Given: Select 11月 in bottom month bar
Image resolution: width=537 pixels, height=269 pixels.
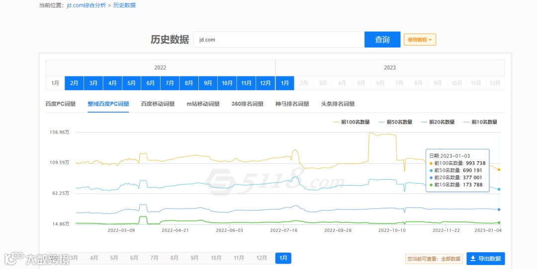Looking at the screenshot, I should click(x=239, y=258).
